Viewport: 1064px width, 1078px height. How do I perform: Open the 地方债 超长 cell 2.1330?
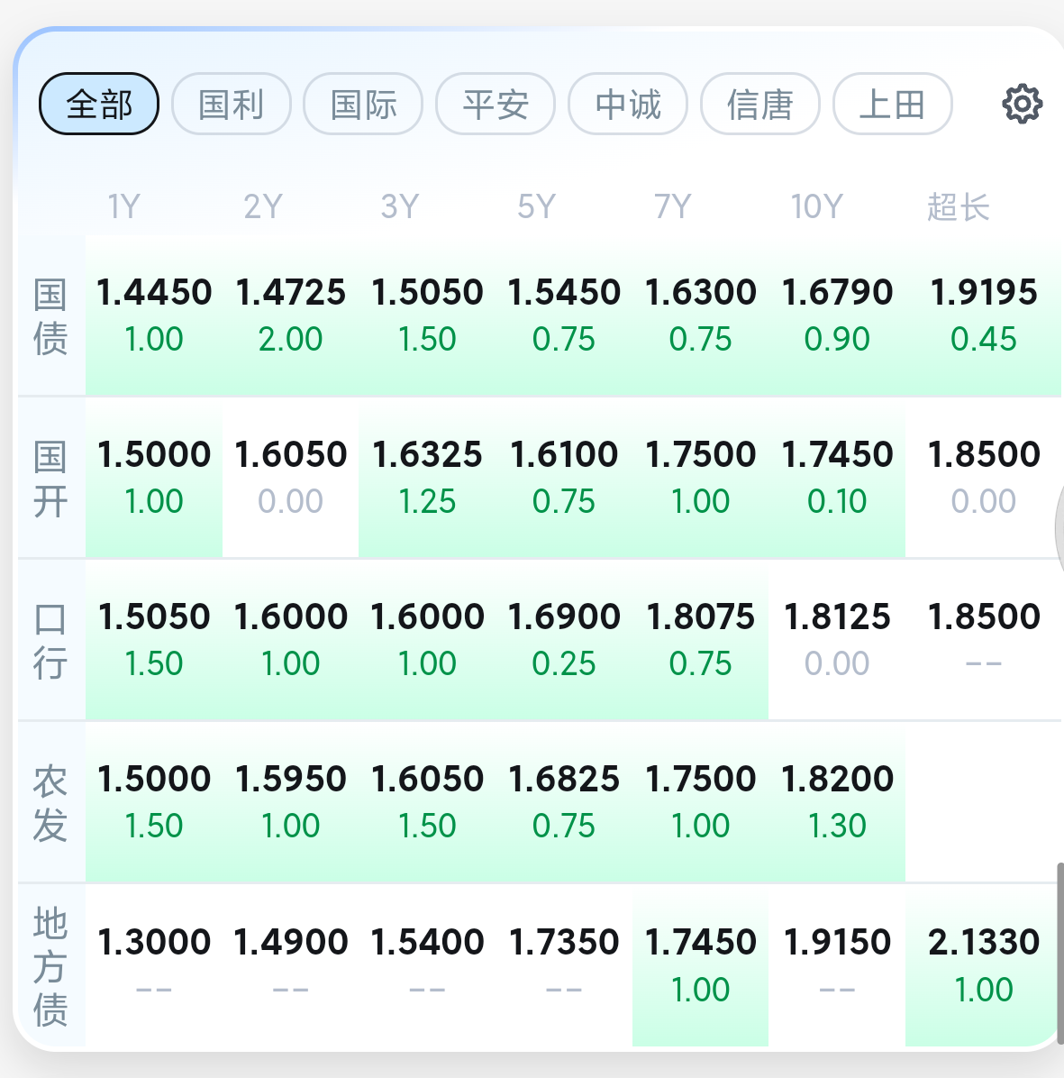[x=984, y=965]
